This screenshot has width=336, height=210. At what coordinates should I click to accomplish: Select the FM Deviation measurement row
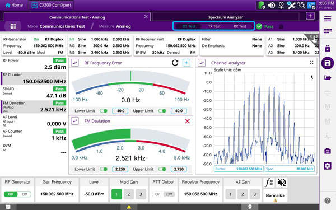[34, 107]
